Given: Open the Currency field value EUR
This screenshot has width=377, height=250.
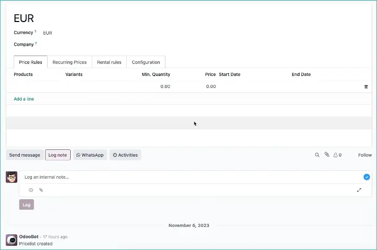Looking at the screenshot, I should (48, 33).
